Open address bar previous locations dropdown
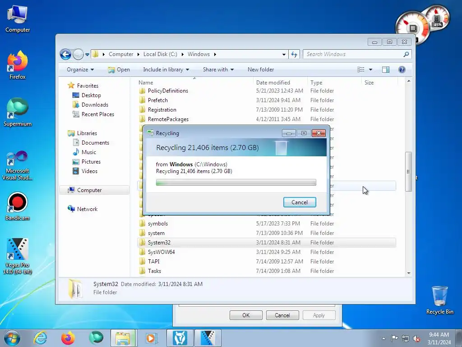 284,55
